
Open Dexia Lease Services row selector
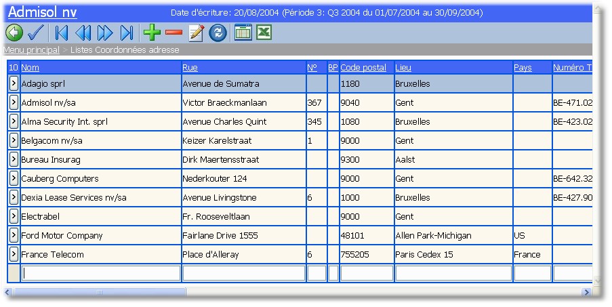(x=14, y=197)
